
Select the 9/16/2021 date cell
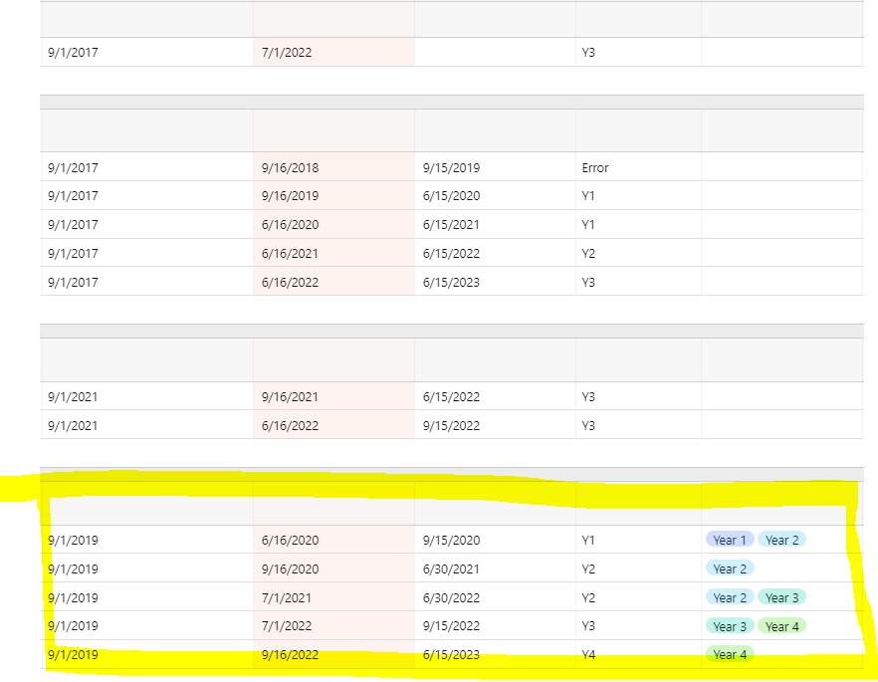pyautogui.click(x=333, y=396)
